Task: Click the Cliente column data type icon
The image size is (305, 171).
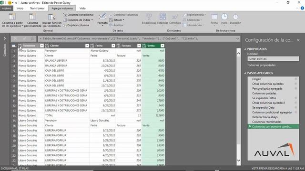Action: pyautogui.click(x=47, y=46)
